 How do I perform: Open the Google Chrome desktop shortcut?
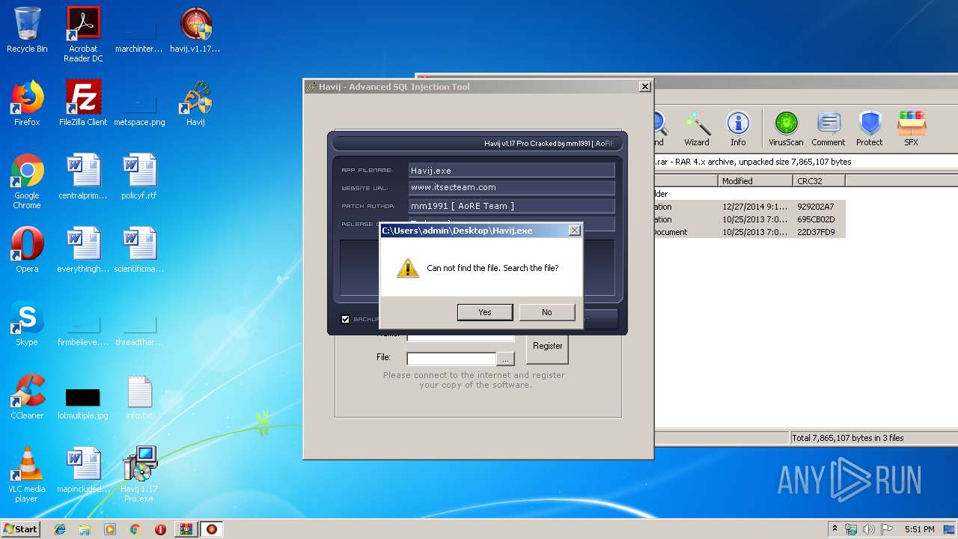coord(27,181)
